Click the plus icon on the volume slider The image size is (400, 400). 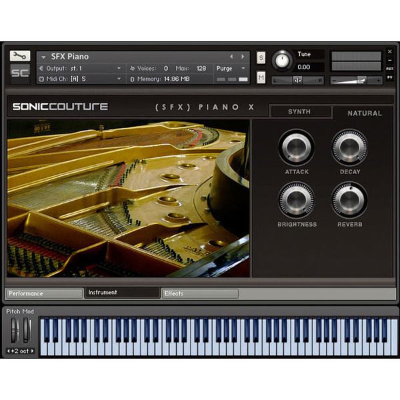tap(379, 81)
